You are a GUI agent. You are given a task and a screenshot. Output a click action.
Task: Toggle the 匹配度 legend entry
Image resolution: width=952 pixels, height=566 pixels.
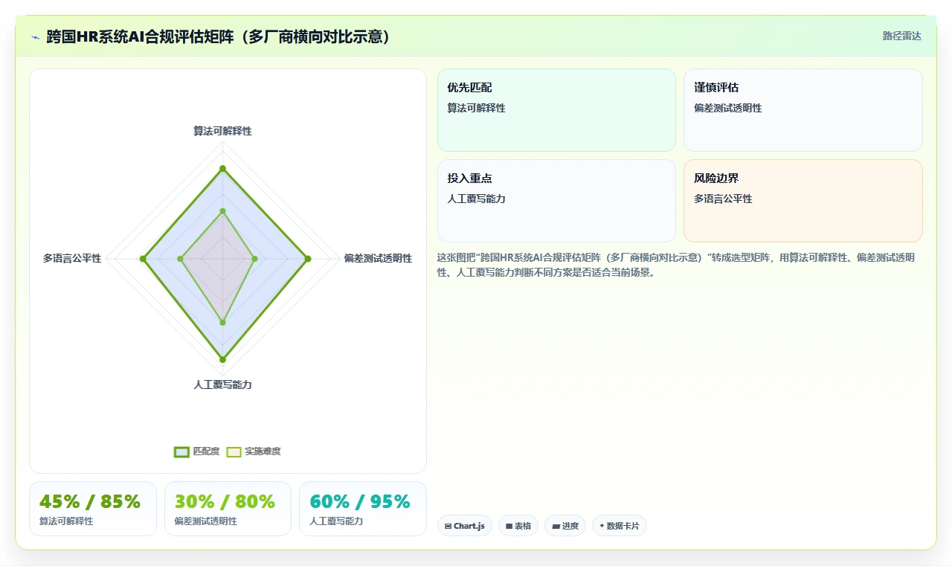197,451
